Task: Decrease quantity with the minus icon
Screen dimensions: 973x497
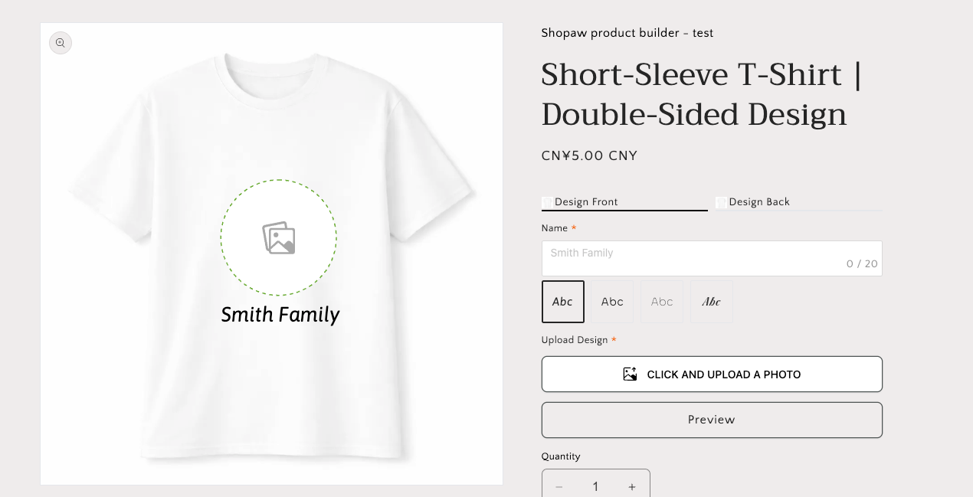Action: [559, 487]
